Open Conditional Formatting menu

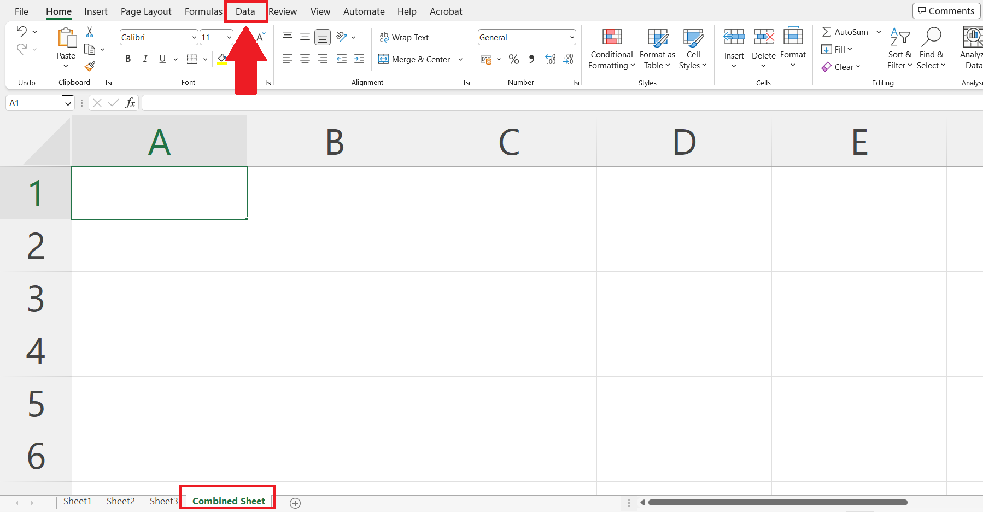(x=611, y=49)
